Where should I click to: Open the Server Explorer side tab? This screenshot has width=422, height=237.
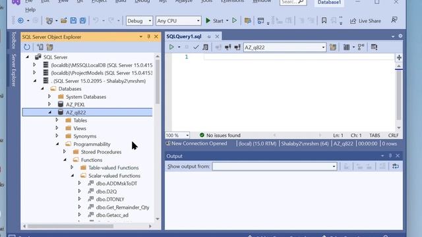click(13, 70)
